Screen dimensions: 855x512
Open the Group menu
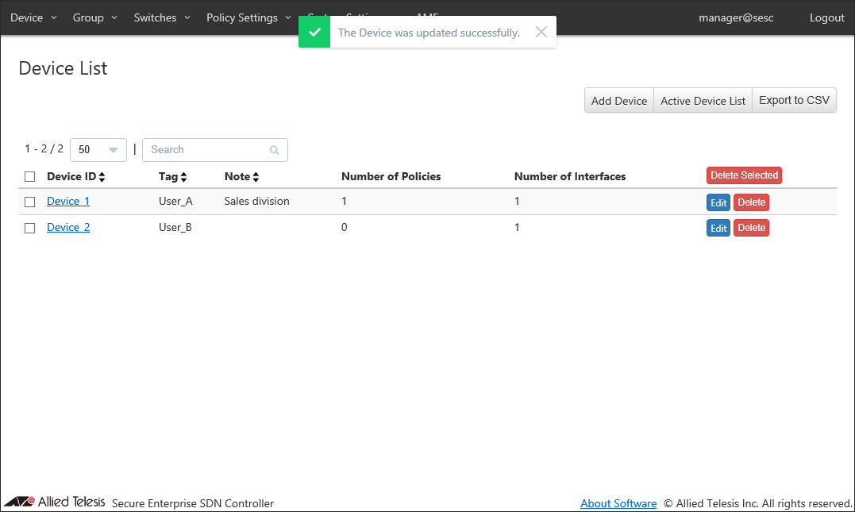tap(95, 17)
